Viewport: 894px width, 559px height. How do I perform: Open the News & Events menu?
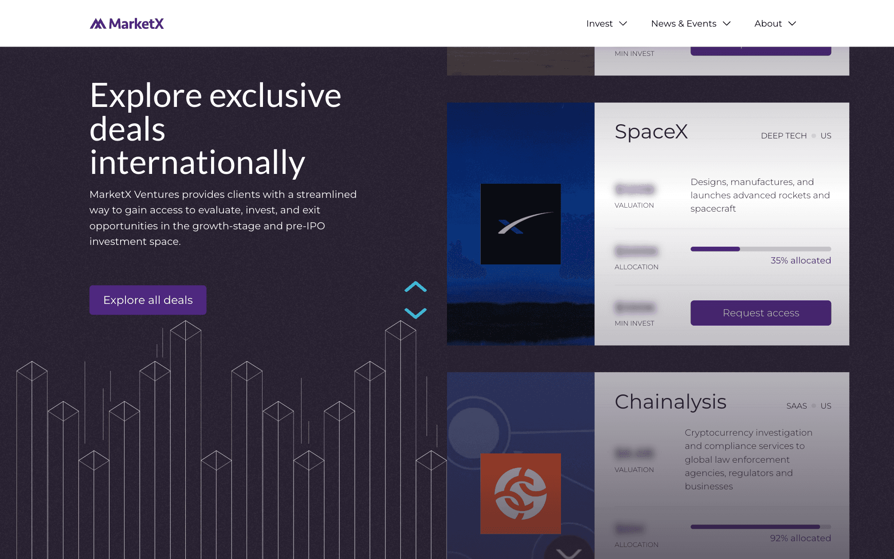coord(683,24)
